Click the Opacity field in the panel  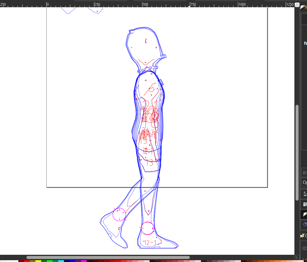(304, 182)
